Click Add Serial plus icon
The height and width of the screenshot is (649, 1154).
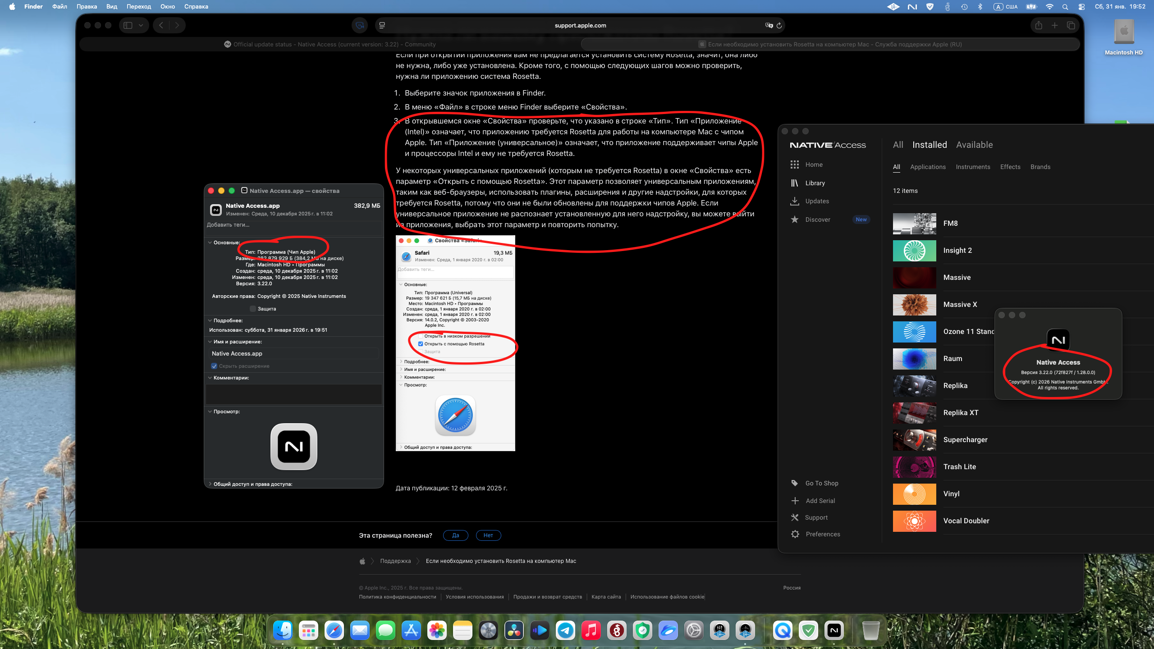click(795, 501)
